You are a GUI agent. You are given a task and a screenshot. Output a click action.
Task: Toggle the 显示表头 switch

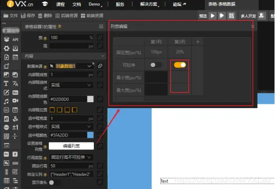(54, 183)
